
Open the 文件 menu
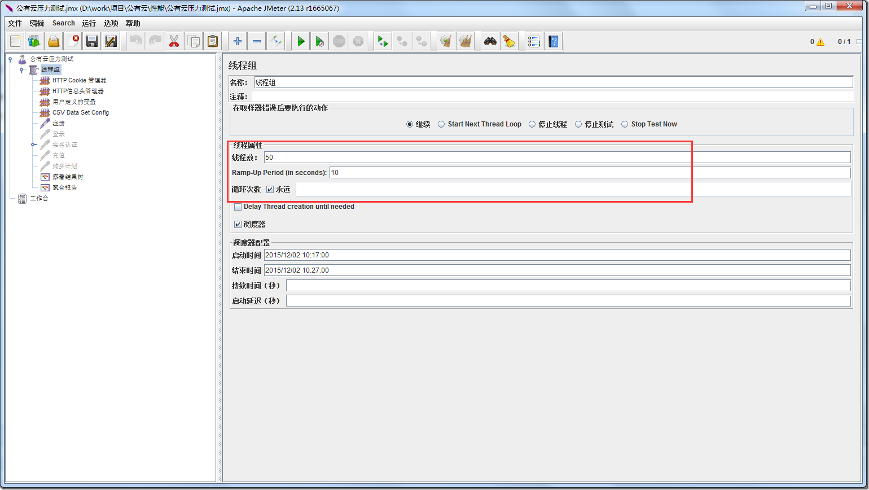point(15,23)
